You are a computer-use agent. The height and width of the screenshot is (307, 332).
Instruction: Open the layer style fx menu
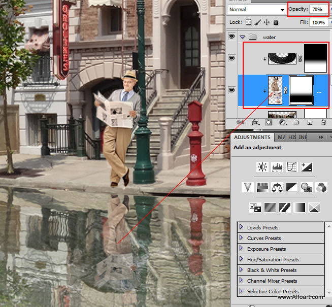tap(255, 122)
